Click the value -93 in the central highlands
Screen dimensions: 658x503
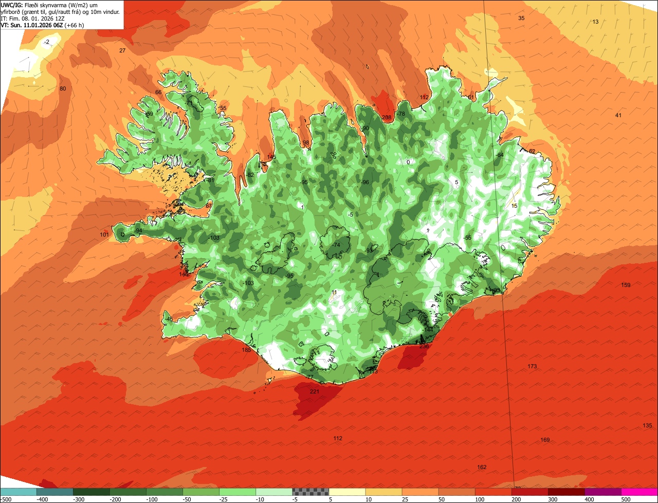pos(369,250)
